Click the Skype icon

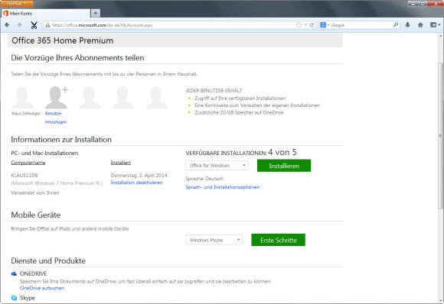(x=14, y=298)
